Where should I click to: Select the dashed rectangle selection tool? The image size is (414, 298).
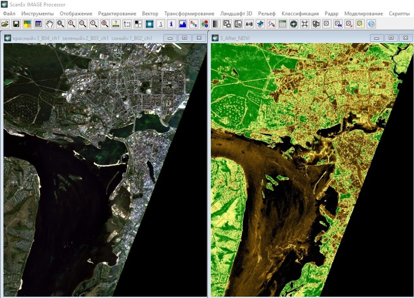(127, 24)
